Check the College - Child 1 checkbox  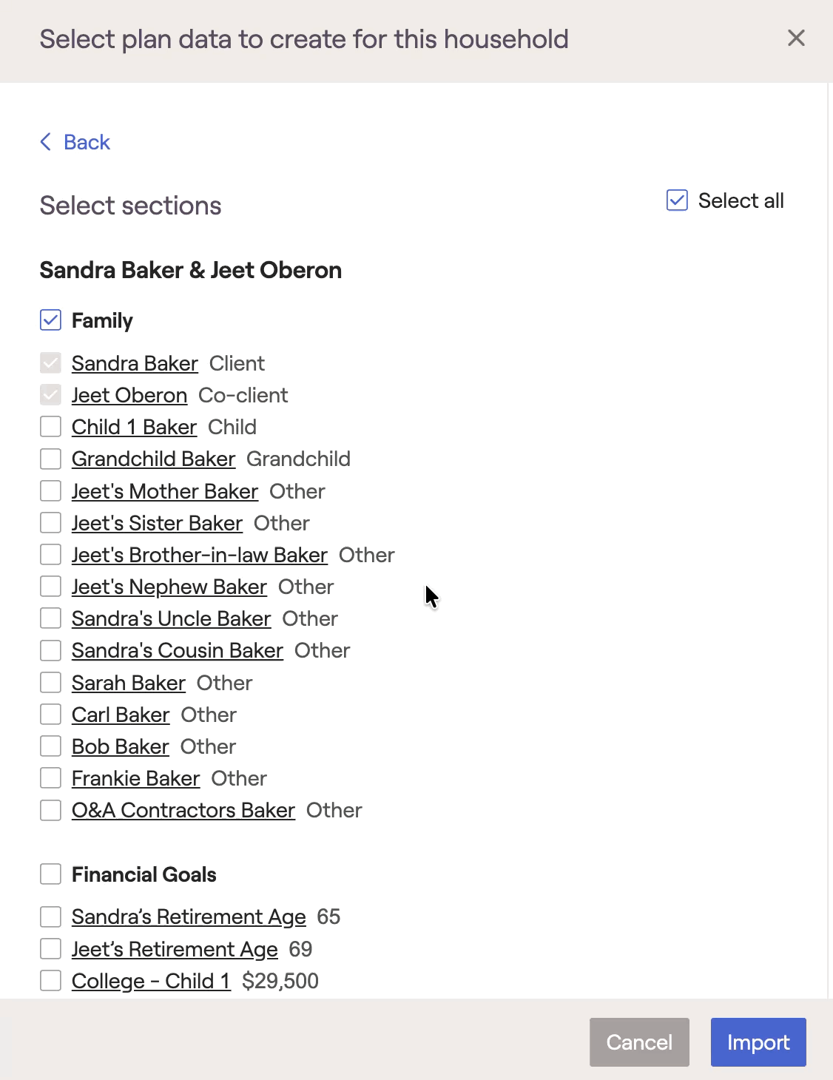50,981
